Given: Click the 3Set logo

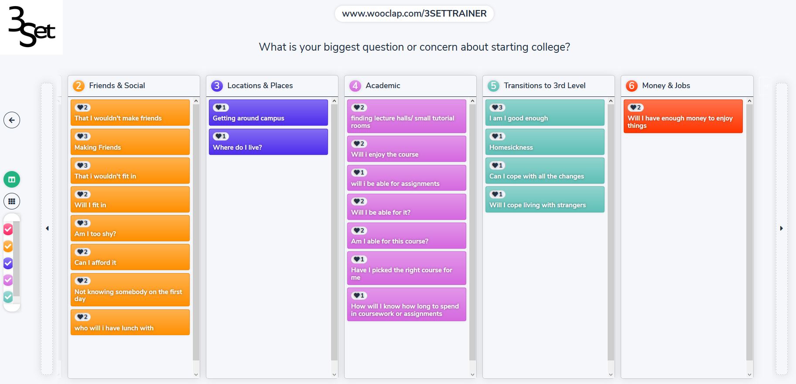Looking at the screenshot, I should point(31,27).
